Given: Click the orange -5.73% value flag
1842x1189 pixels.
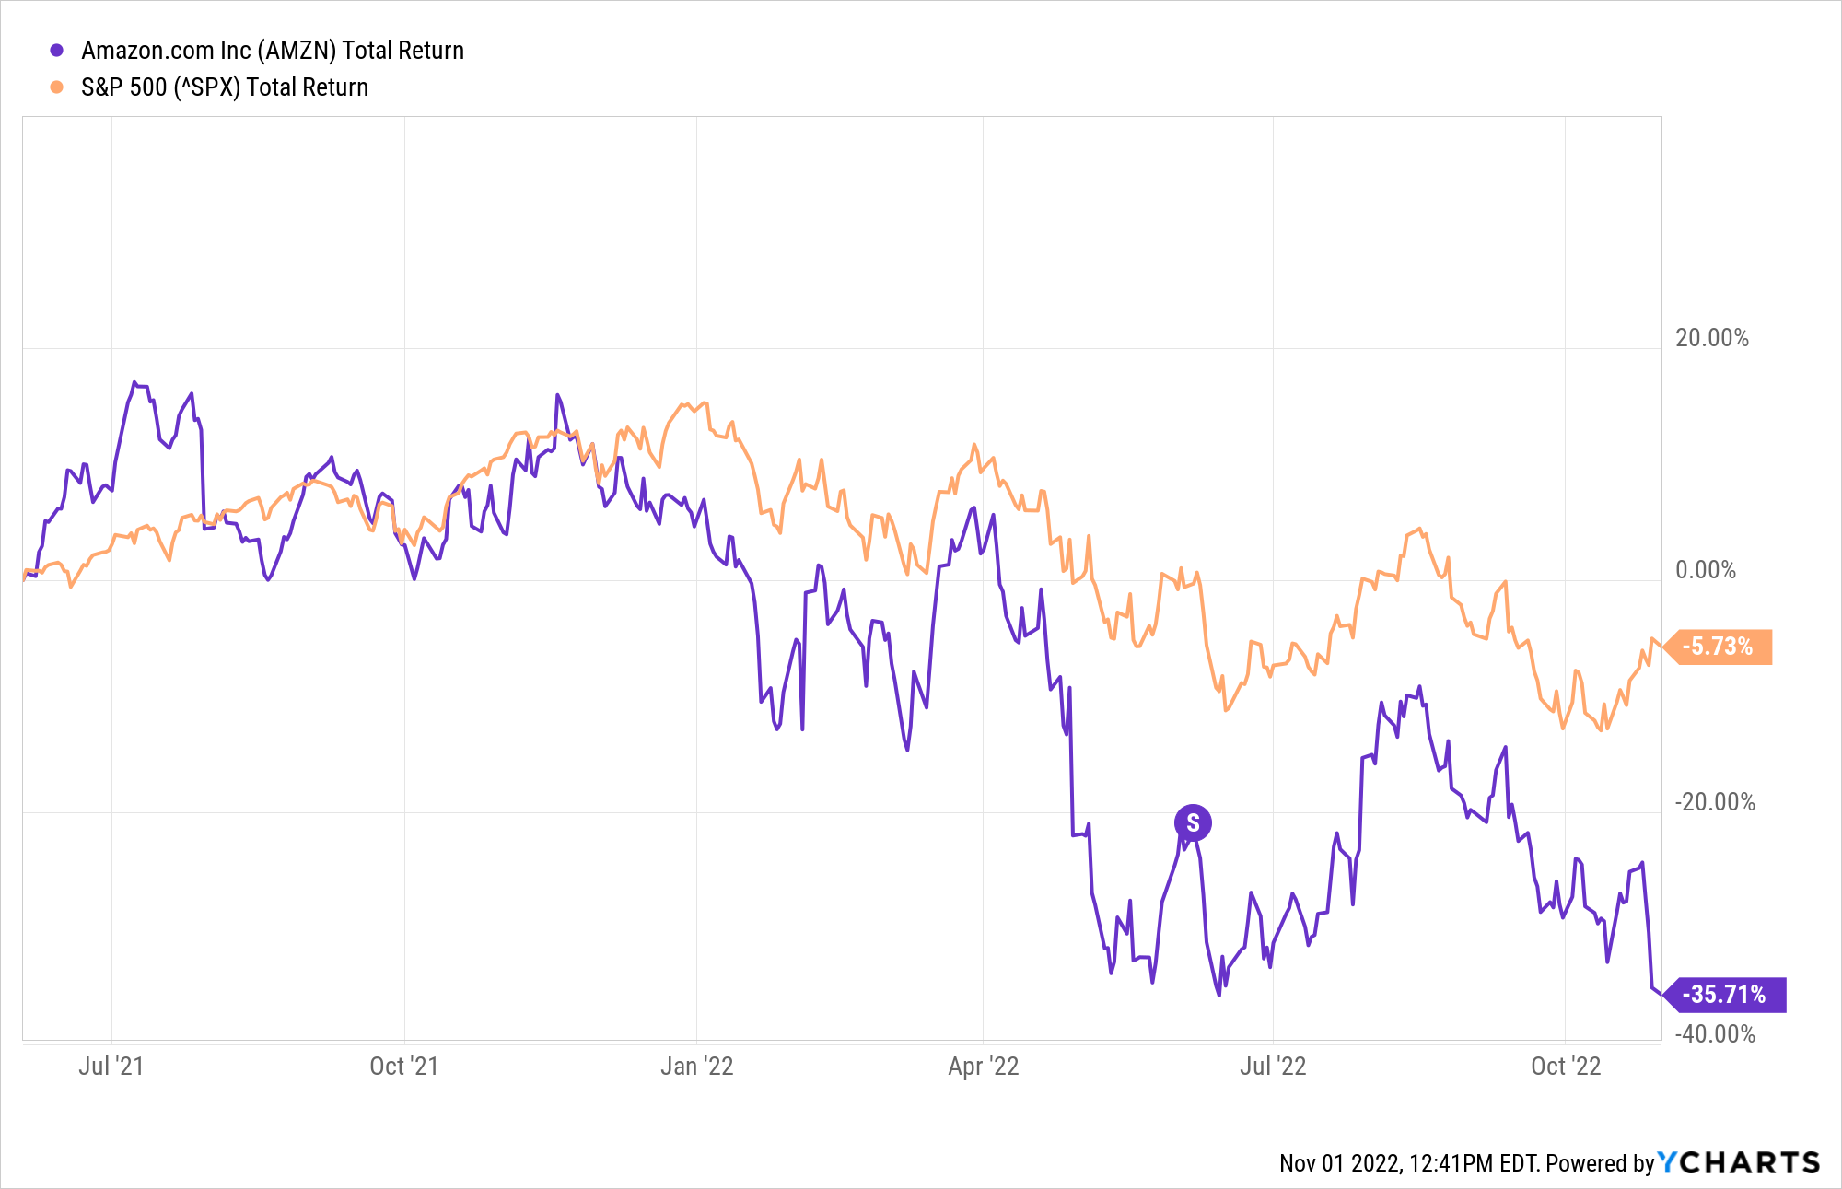Looking at the screenshot, I should pos(1719,647).
